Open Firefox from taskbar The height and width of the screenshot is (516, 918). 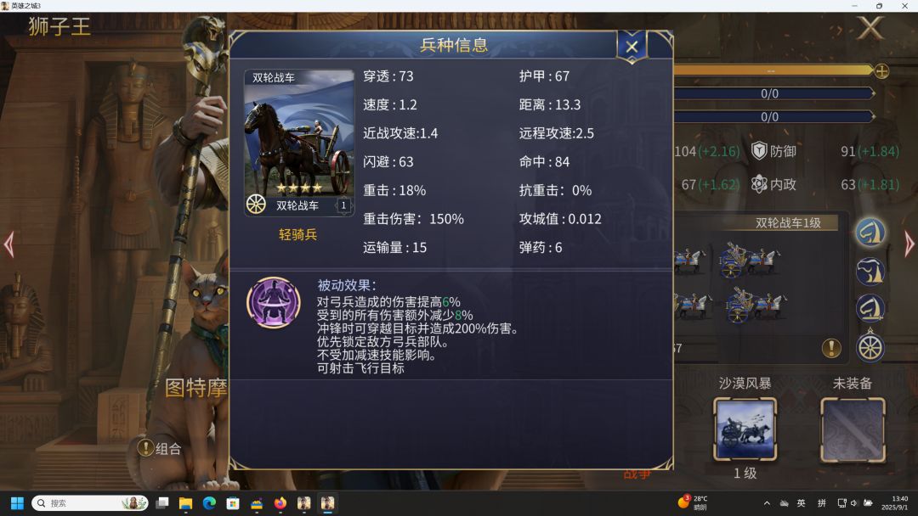coord(280,503)
